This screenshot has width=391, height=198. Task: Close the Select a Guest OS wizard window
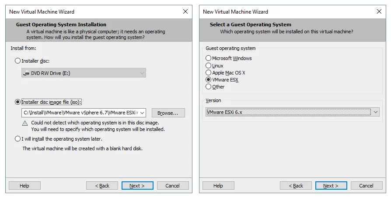[379, 11]
